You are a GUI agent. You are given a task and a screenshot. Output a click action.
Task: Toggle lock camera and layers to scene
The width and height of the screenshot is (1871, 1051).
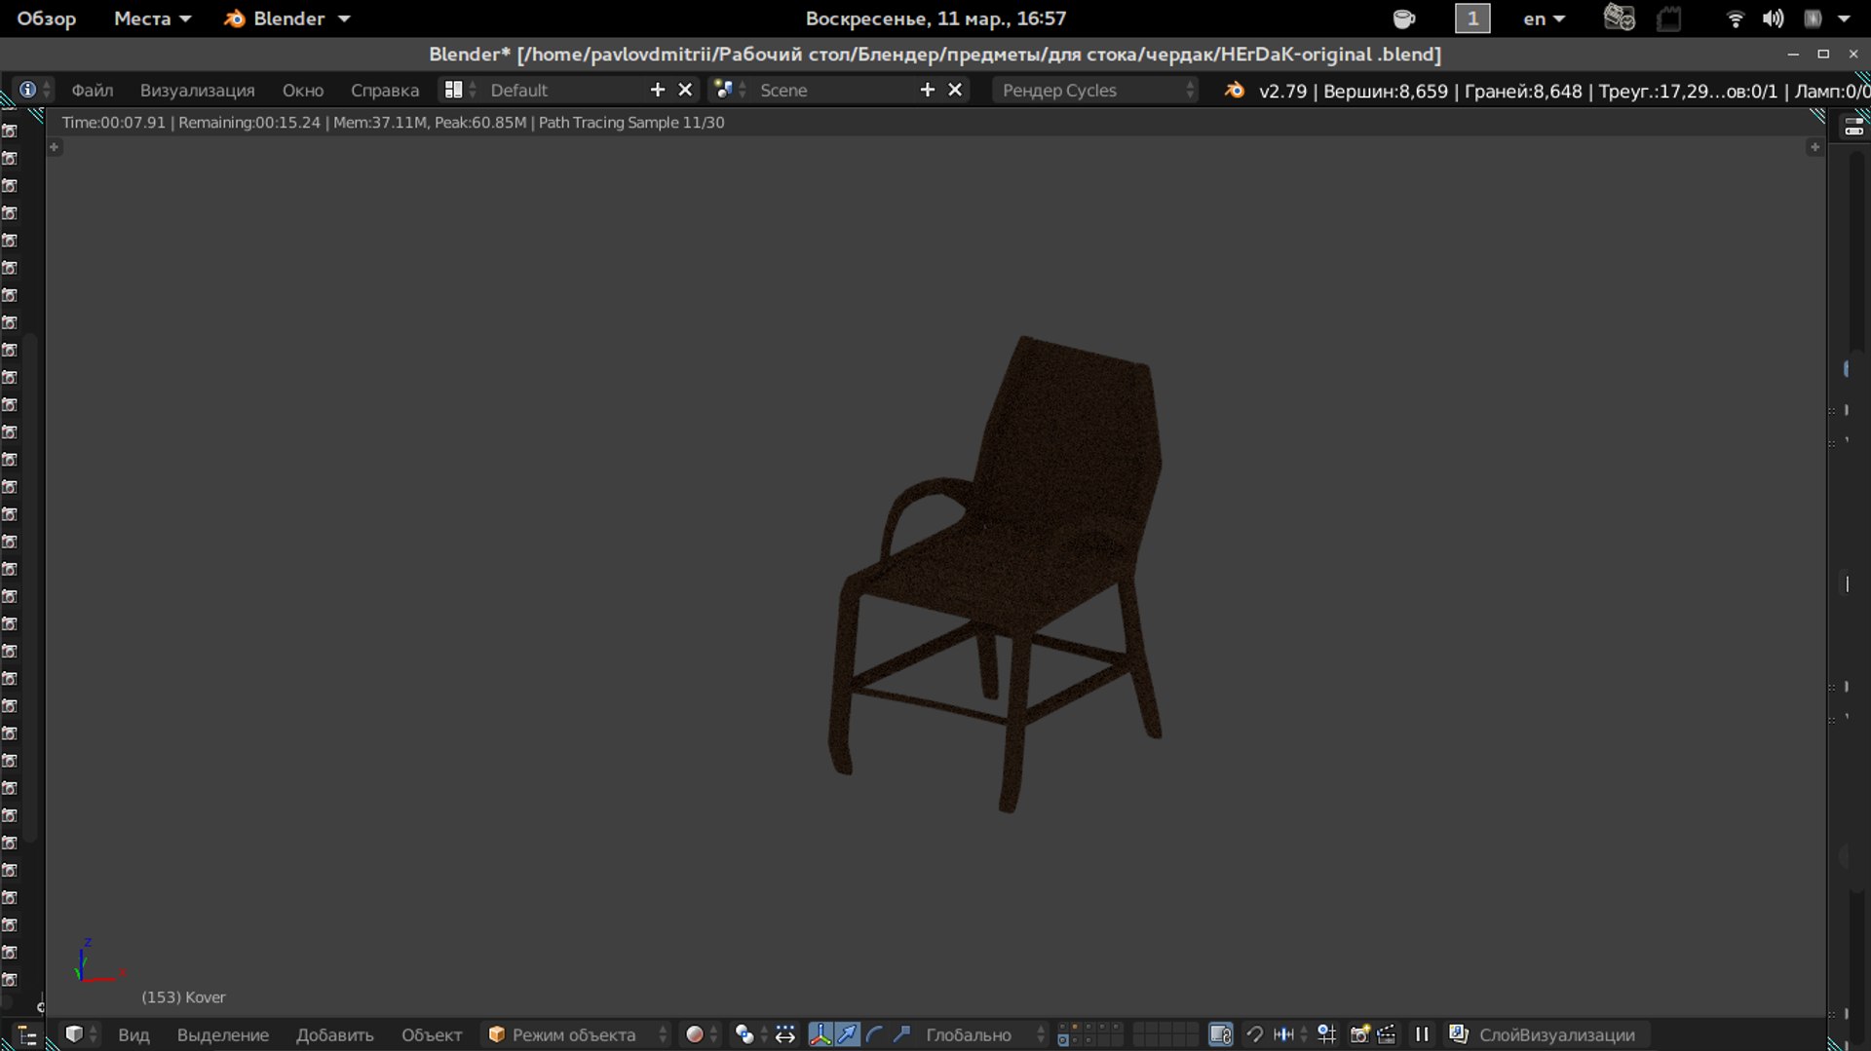(1220, 1034)
